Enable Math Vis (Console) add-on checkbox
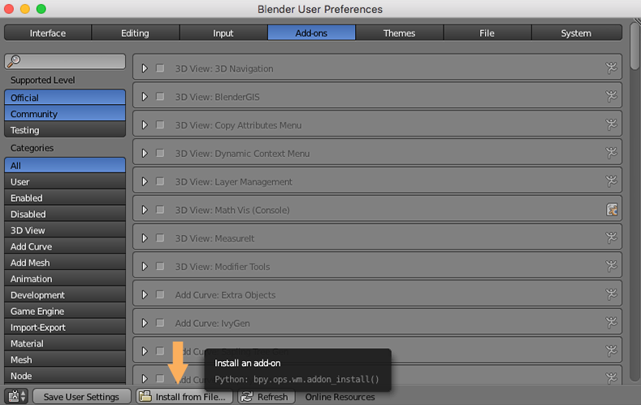 click(x=160, y=210)
